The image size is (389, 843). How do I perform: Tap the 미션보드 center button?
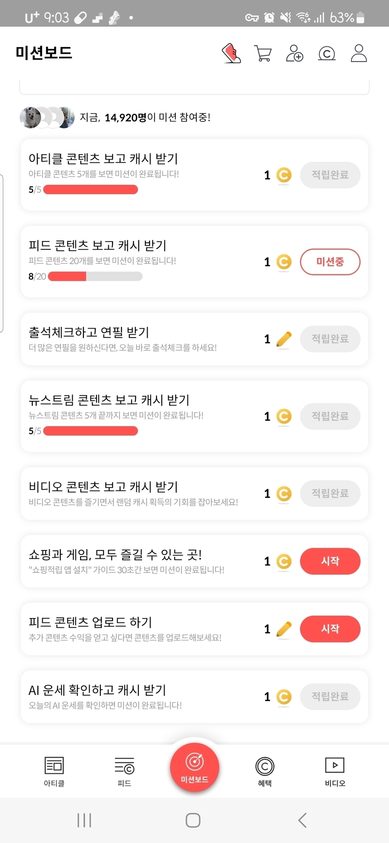194,767
